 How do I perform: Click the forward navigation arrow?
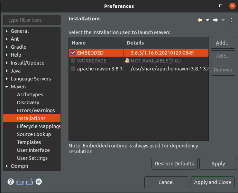(215, 20)
